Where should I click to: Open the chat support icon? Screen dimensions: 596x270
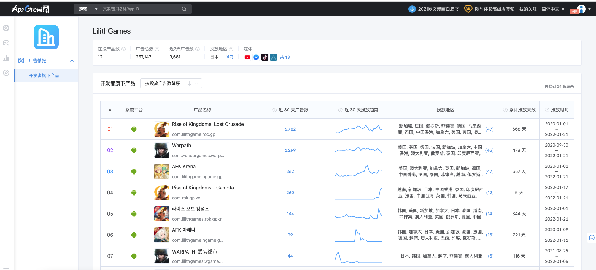click(592, 238)
